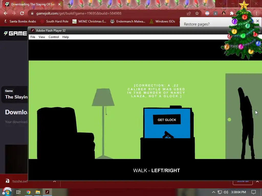Image resolution: width=262 pixels, height=196 pixels.
Task: Click the Game Jolt logo
Action: 15,33
